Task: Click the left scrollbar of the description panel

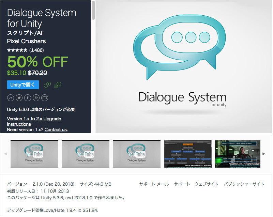Action: [x=93, y=10]
